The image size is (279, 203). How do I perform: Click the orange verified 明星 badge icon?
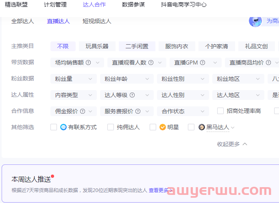coord(162,127)
